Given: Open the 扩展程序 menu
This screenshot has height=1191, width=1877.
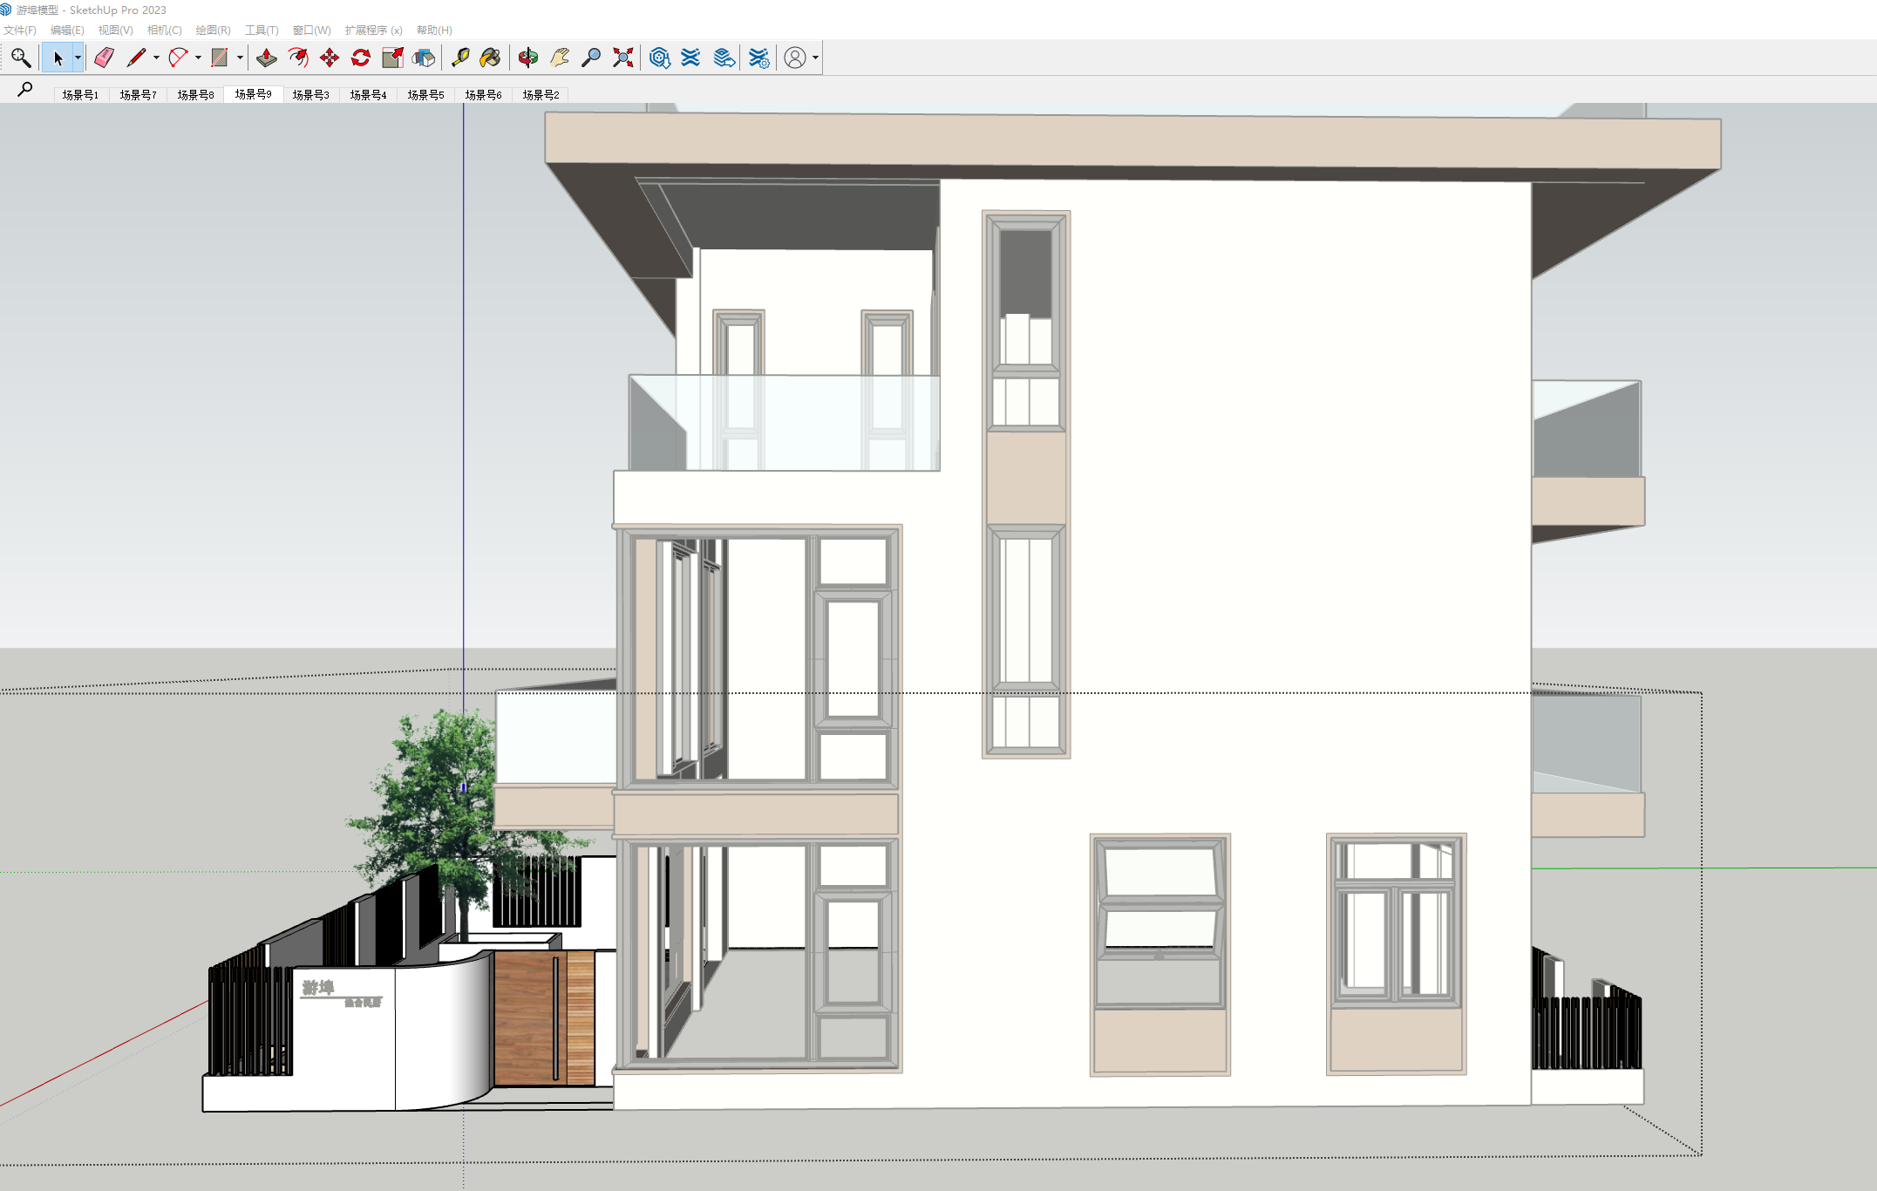Looking at the screenshot, I should (372, 30).
